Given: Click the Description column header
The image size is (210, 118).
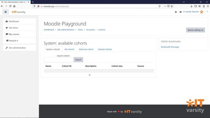Looking at the screenshot, I should click(x=91, y=66).
